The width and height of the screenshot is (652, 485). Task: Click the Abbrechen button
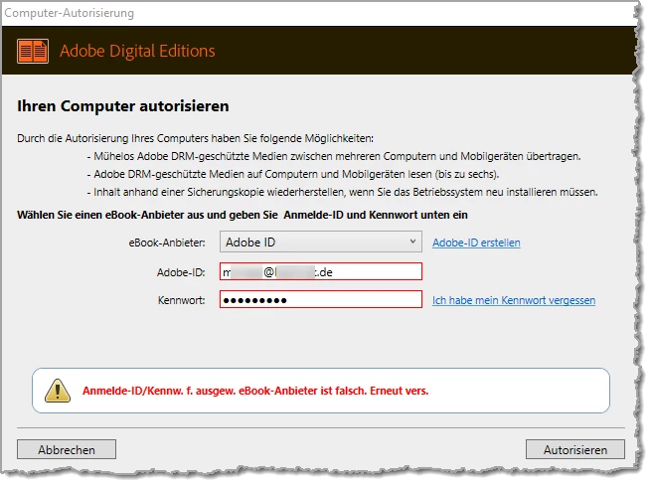pos(67,449)
